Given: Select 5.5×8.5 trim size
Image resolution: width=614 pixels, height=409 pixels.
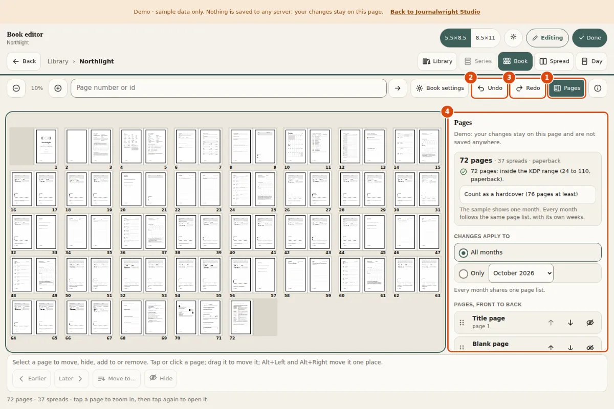Looking at the screenshot, I should click(x=455, y=38).
